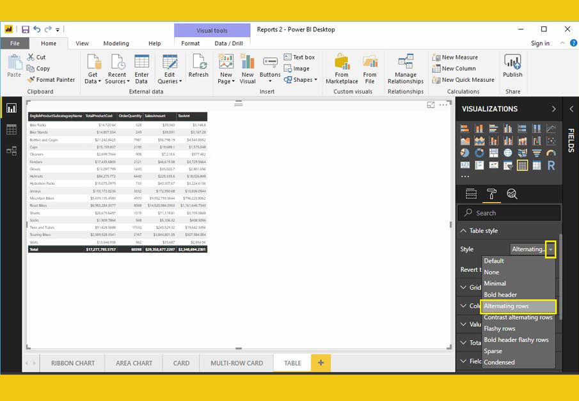Image resolution: width=579 pixels, height=401 pixels.
Task: Select the Treemap visualization icon
Action: point(494,153)
